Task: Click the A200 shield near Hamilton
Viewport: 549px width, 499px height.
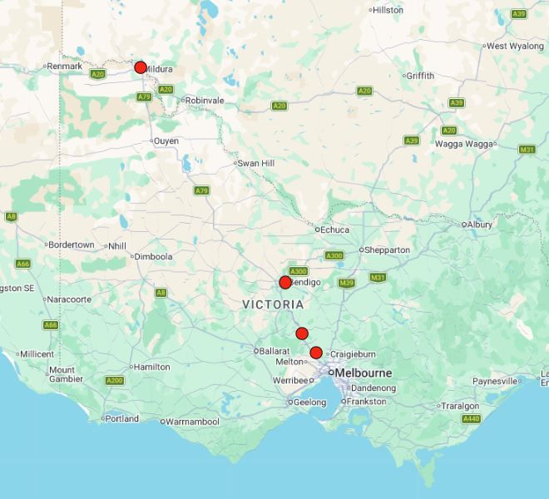Action: (x=115, y=381)
